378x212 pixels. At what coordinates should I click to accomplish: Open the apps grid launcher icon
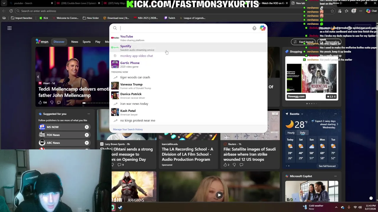coord(9,28)
